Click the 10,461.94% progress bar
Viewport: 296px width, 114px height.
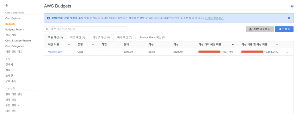click(x=252, y=52)
